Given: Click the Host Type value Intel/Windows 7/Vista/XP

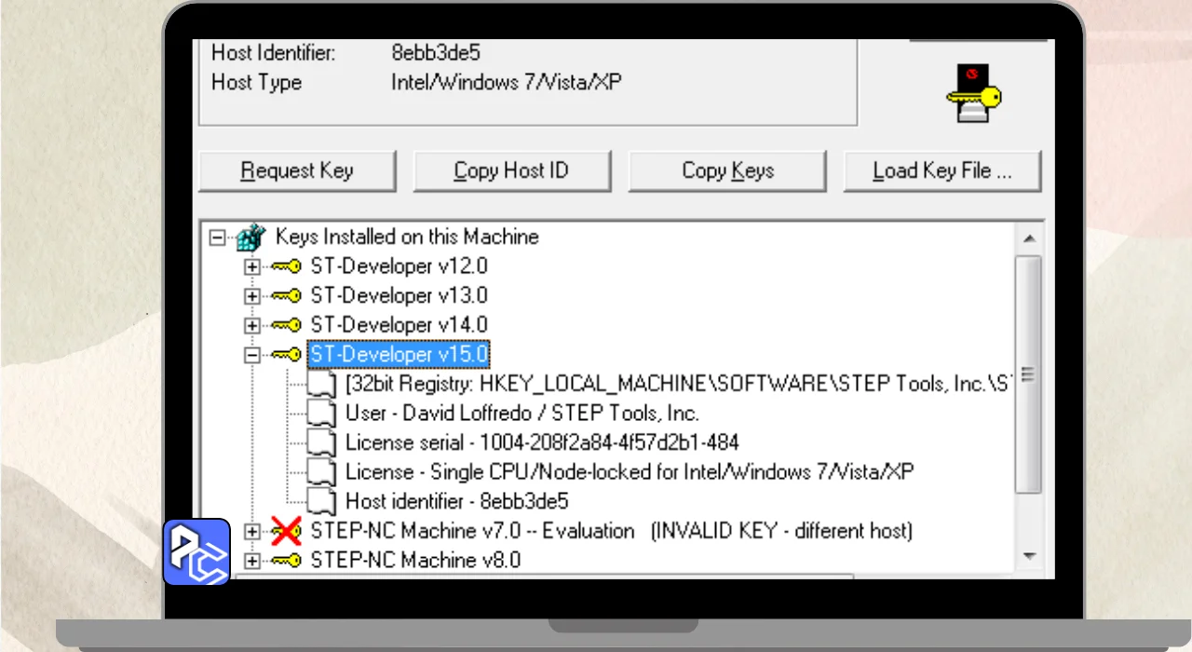Looking at the screenshot, I should tap(506, 82).
